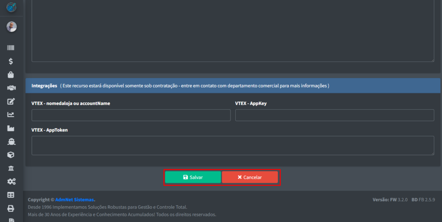Click into the VTEX AppToken text area
This screenshot has width=442, height=222.
(x=233, y=145)
